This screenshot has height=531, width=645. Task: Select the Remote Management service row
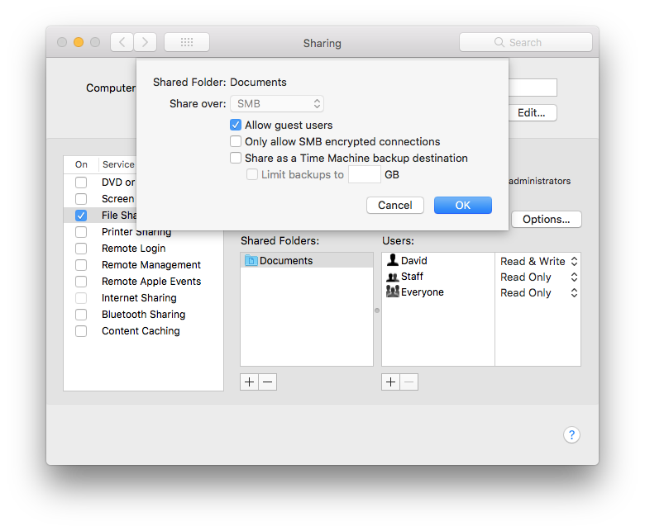click(x=144, y=265)
